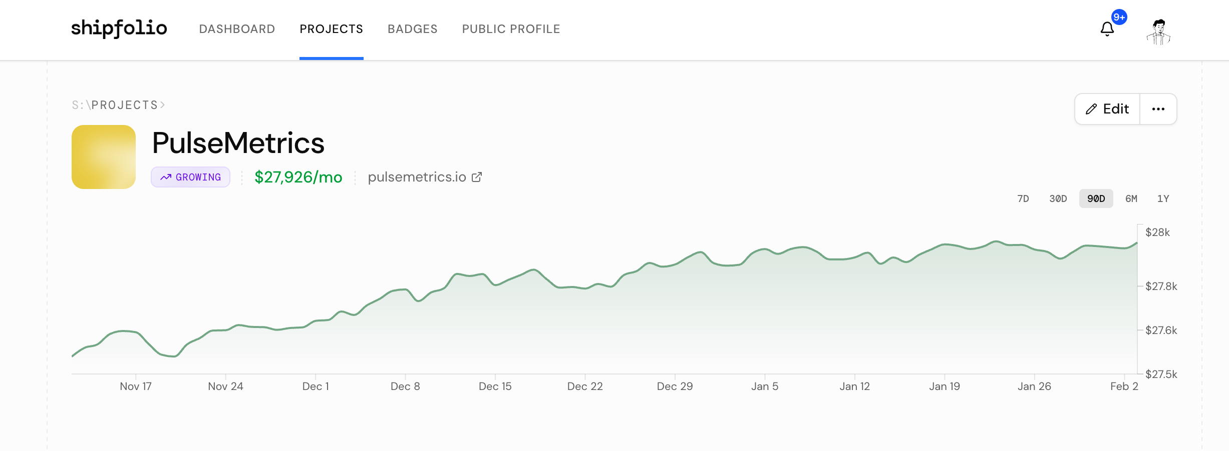Click the PulseMetrics yellow project icon

point(104,157)
